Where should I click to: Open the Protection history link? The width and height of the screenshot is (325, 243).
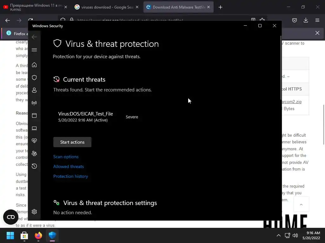click(71, 176)
